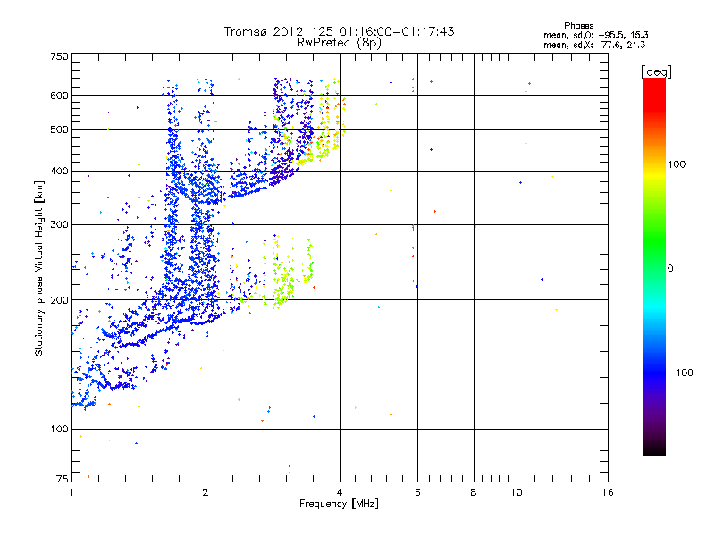Click the y-axis tick label '75'
Screen dimensions: 715x536
[x=63, y=479]
